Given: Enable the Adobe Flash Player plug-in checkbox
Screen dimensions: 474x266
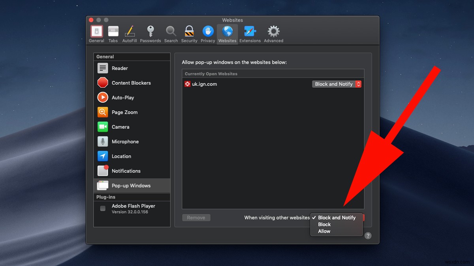Looking at the screenshot, I should (103, 209).
